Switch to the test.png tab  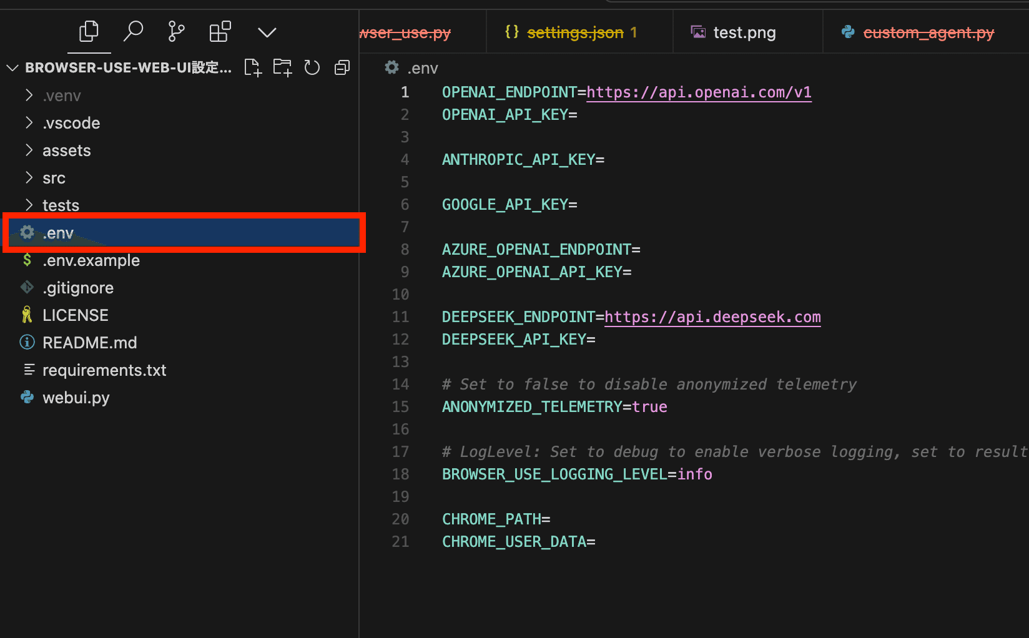(744, 32)
